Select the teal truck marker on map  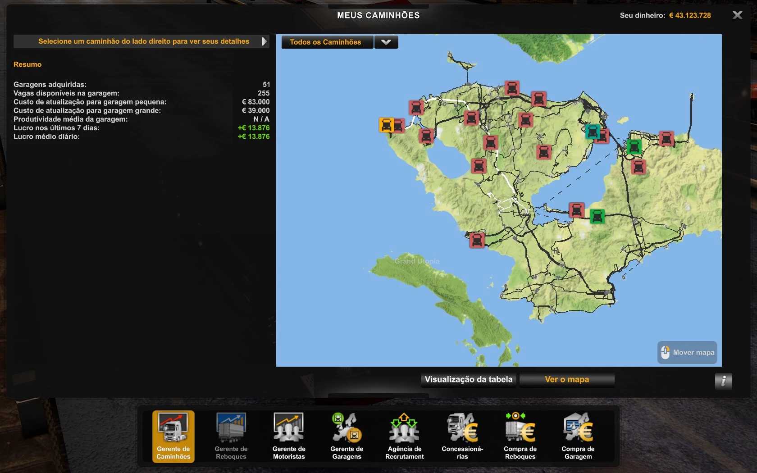click(592, 132)
